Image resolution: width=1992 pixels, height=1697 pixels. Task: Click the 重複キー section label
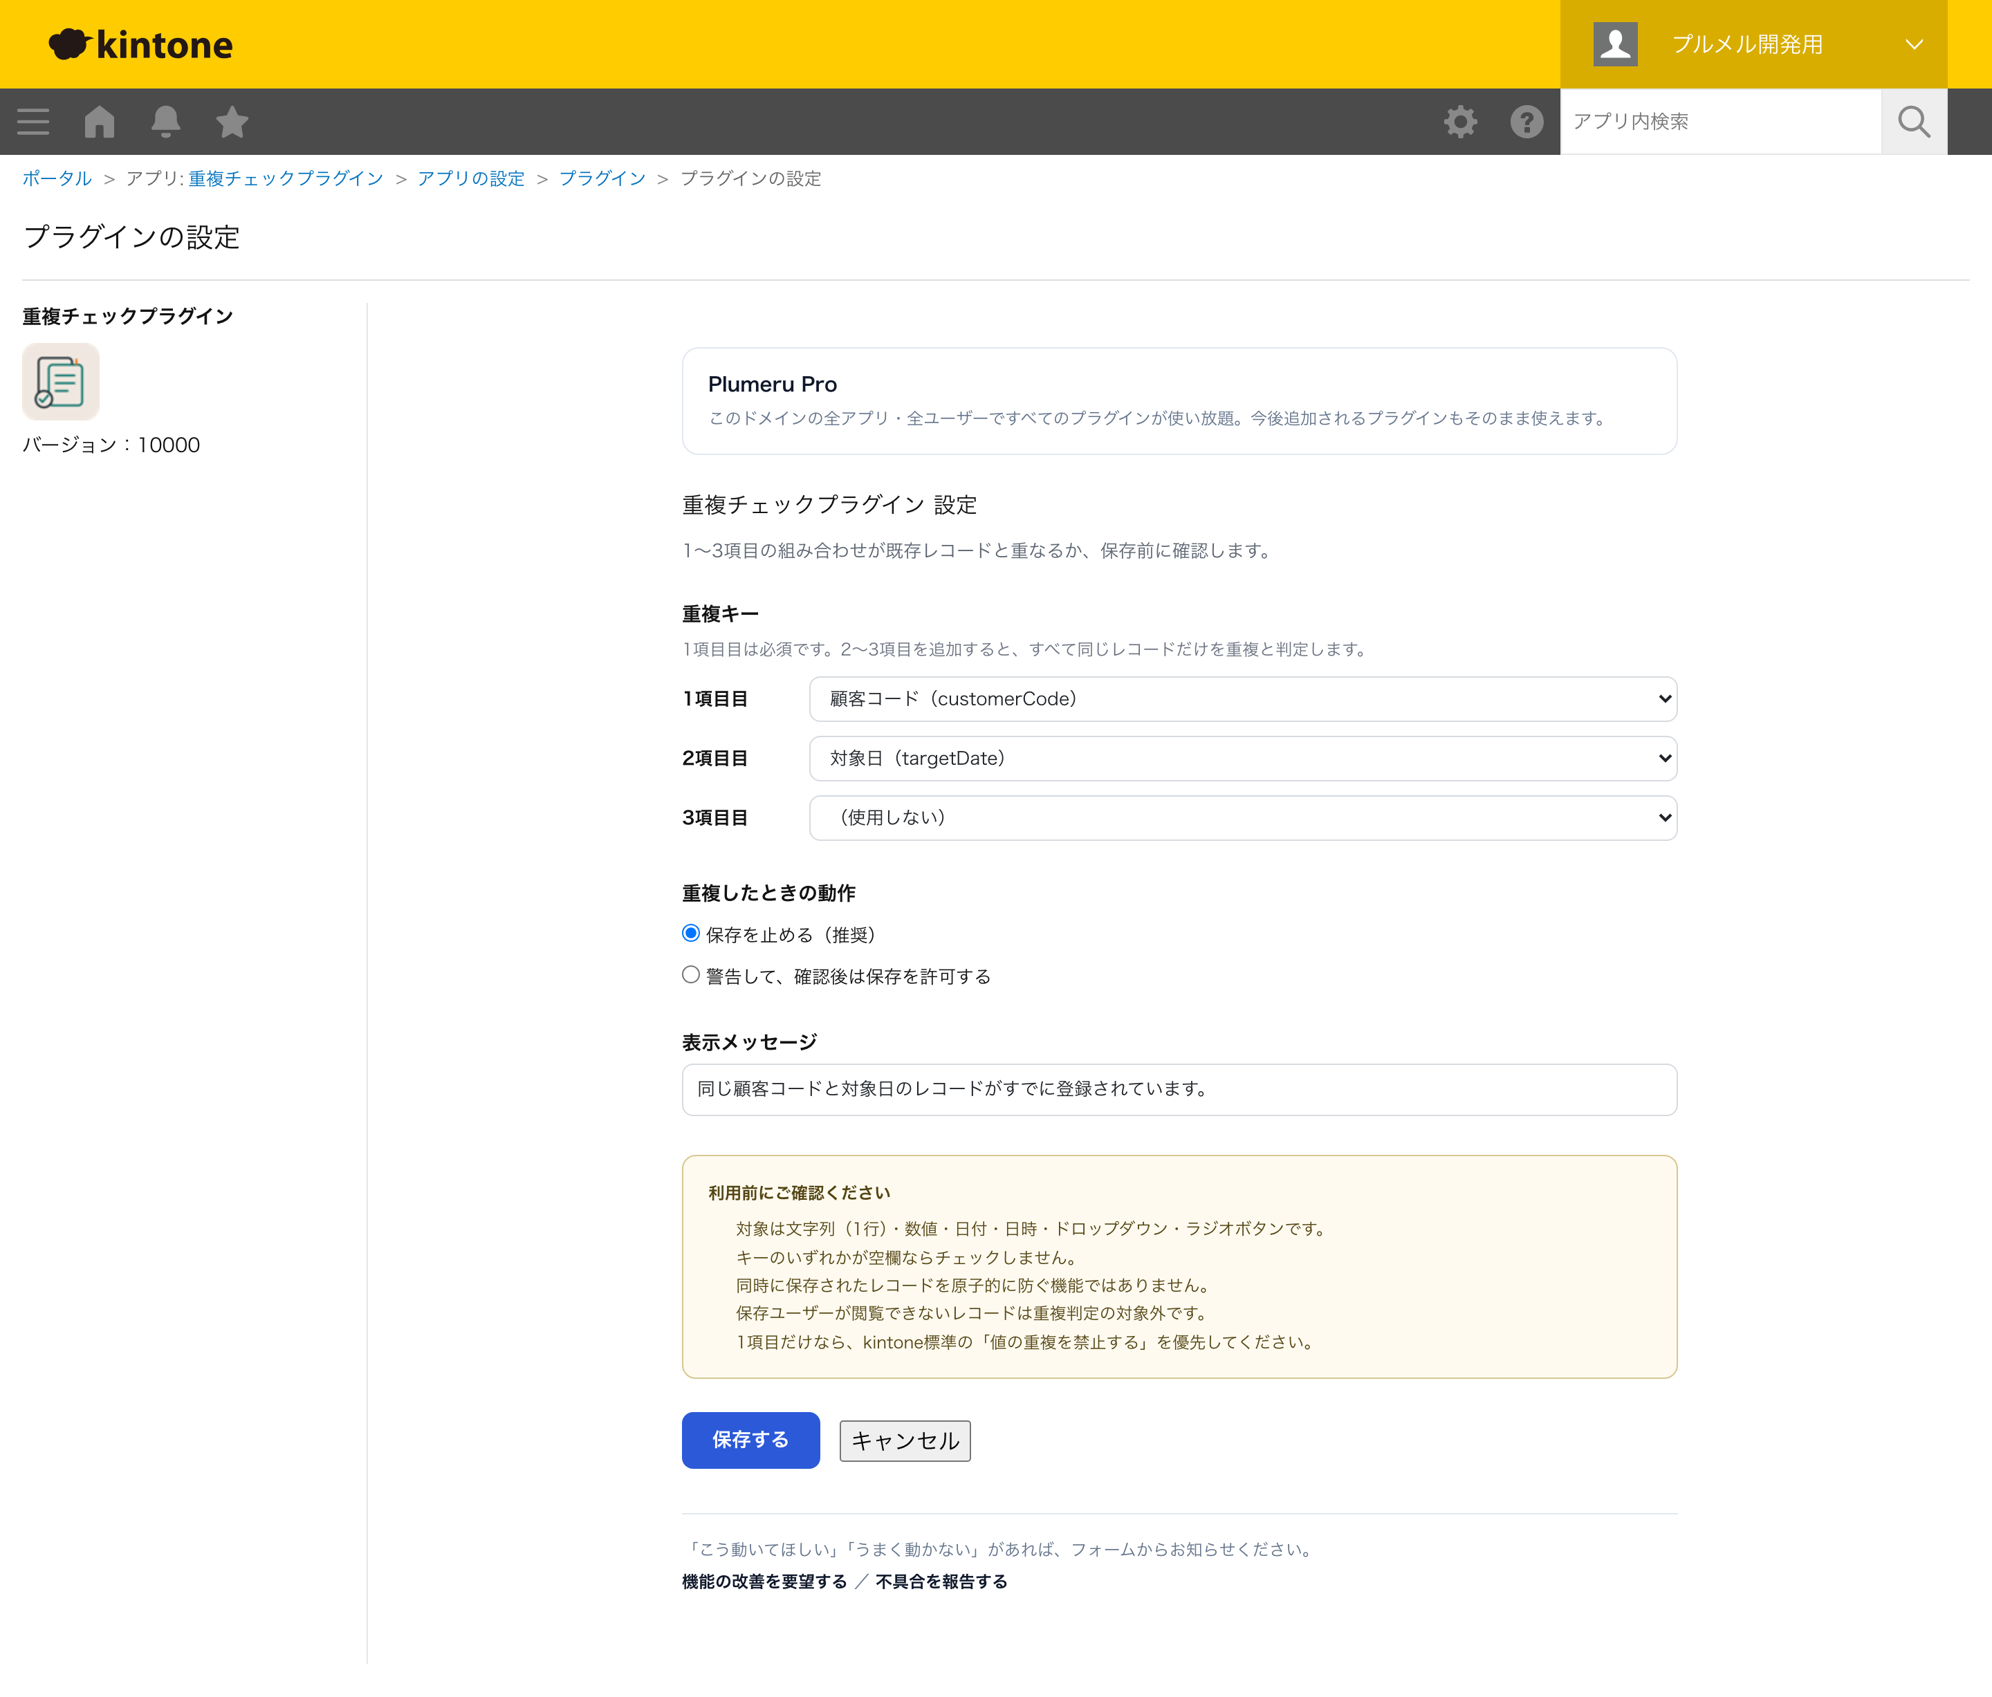click(x=720, y=614)
